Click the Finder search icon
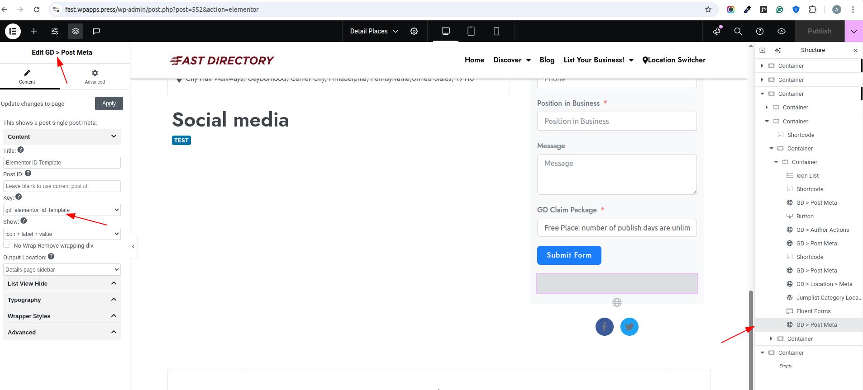863x390 pixels. (738, 31)
